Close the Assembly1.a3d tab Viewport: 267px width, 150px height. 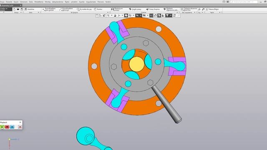coord(20,5)
